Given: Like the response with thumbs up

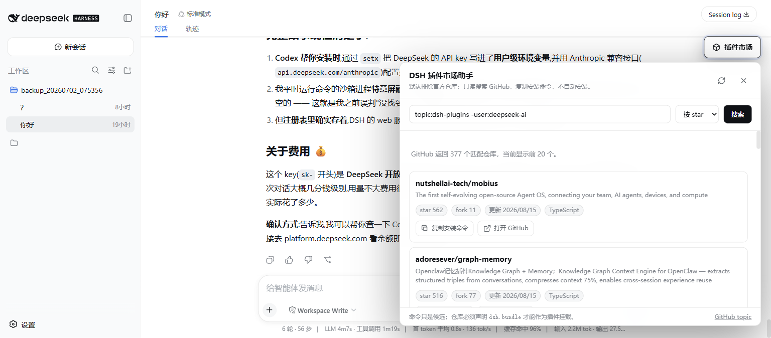Looking at the screenshot, I should click(x=289, y=259).
